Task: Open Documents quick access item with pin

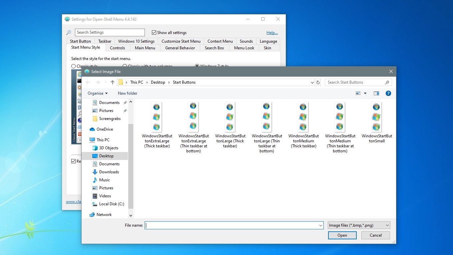Action: click(x=109, y=103)
